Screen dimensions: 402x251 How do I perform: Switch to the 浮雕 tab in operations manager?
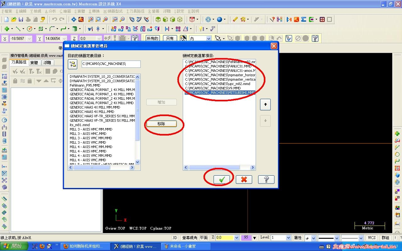pos(47,62)
